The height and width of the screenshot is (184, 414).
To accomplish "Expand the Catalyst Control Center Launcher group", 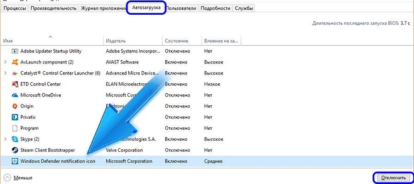I will tap(6, 73).
